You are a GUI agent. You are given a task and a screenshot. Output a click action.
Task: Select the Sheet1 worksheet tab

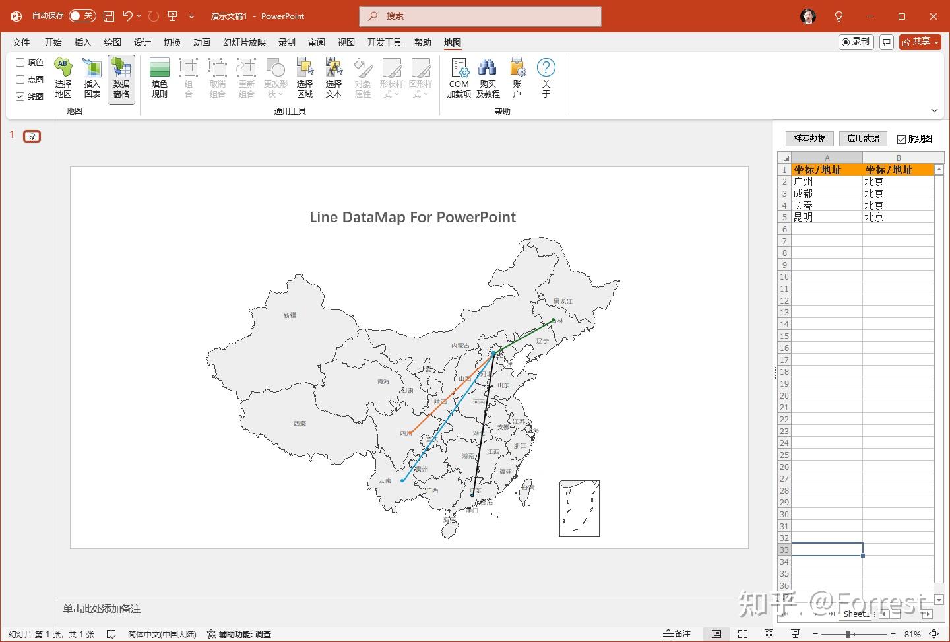[856, 614]
